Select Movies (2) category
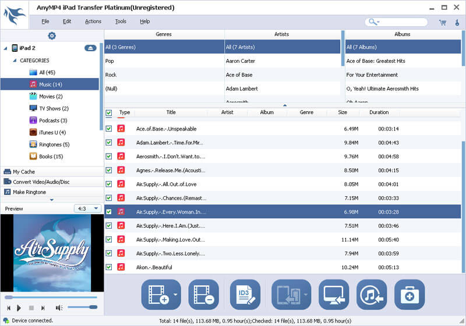466x326 pixels. coord(50,97)
